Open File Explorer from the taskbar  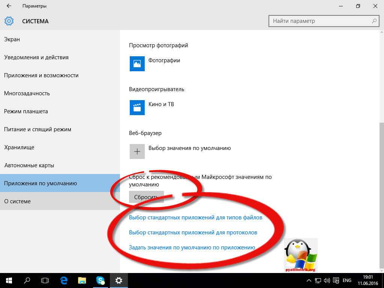[x=82, y=280]
